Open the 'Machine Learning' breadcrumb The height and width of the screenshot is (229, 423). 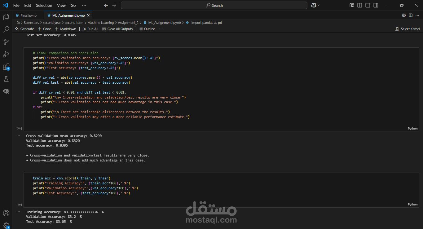(100, 23)
